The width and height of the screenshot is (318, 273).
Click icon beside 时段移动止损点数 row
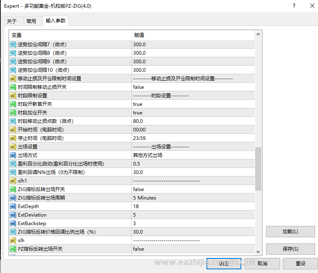(13, 121)
